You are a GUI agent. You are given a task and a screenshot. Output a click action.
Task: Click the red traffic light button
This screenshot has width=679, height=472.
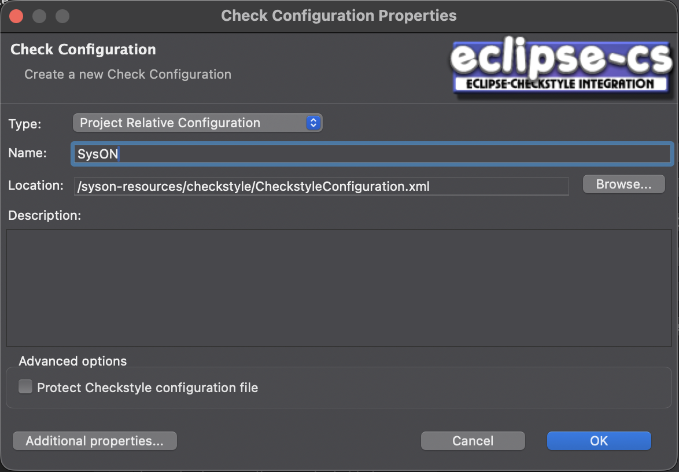point(16,16)
